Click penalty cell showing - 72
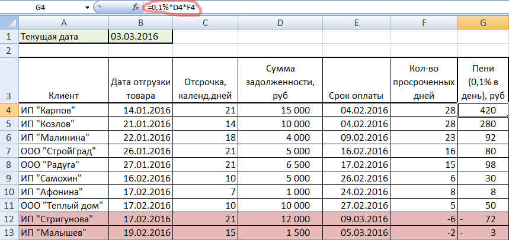The width and height of the screenshot is (509, 240). (x=483, y=219)
